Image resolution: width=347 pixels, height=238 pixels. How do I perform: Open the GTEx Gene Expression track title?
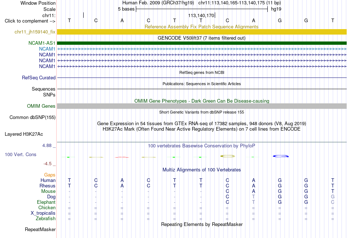[x=202, y=123]
